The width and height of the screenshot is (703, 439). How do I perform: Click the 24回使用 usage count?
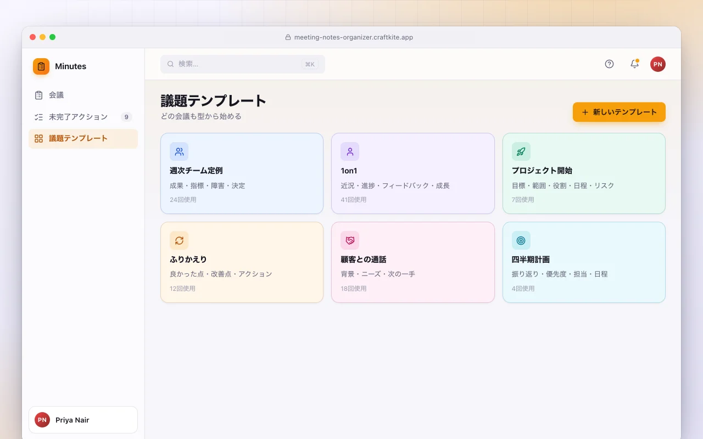[x=183, y=200]
